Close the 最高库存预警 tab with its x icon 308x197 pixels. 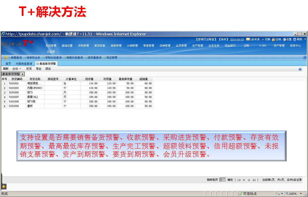37,64
